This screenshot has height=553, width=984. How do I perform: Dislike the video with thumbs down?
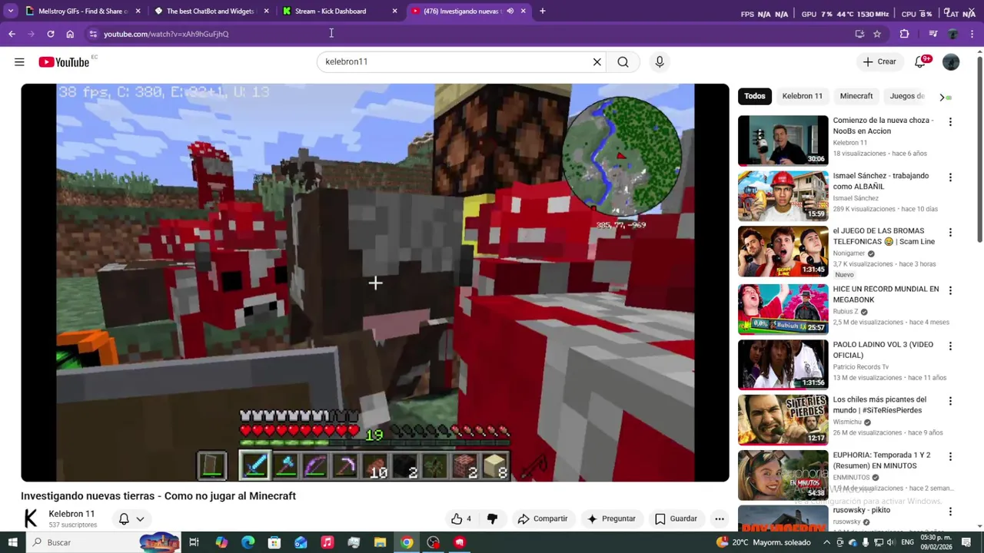(x=492, y=518)
